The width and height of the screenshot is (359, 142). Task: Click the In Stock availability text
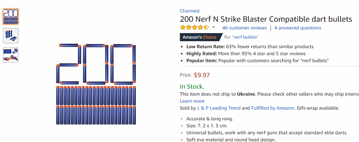click(192, 86)
